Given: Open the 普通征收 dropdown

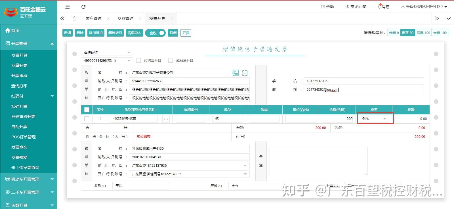Looking at the screenshot, I should 107,52.
